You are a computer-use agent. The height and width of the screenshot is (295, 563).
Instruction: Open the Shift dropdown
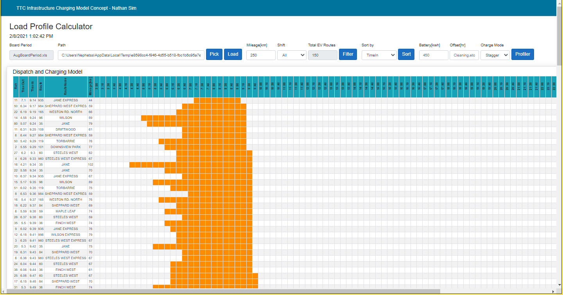click(291, 55)
